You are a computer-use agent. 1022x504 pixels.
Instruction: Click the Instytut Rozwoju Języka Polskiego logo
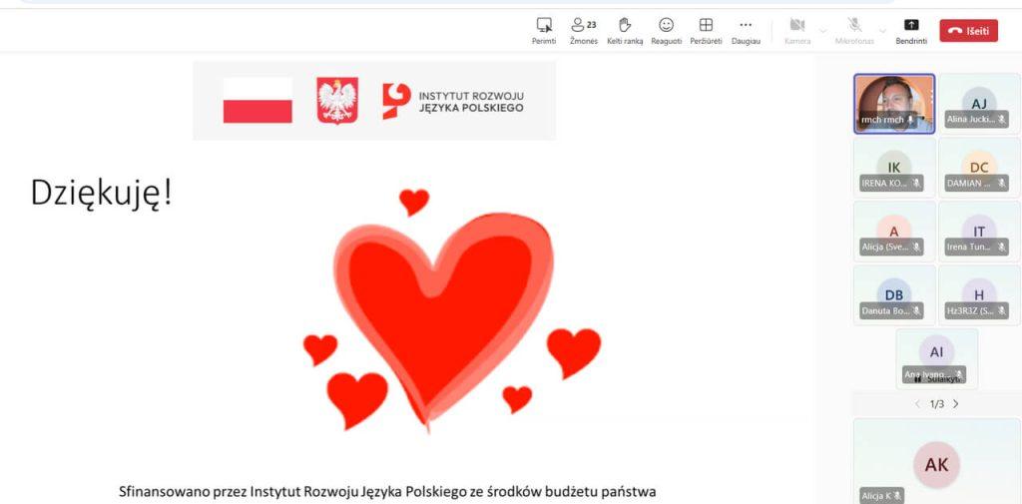coord(452,101)
